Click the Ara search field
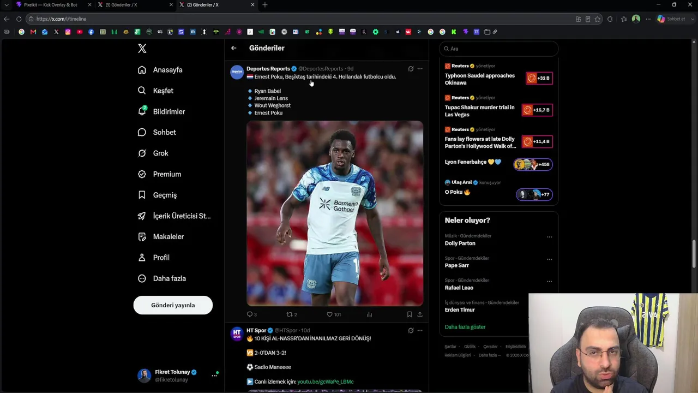 (498, 49)
